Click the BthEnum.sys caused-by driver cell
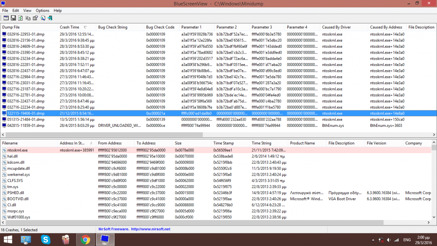 tap(332, 125)
